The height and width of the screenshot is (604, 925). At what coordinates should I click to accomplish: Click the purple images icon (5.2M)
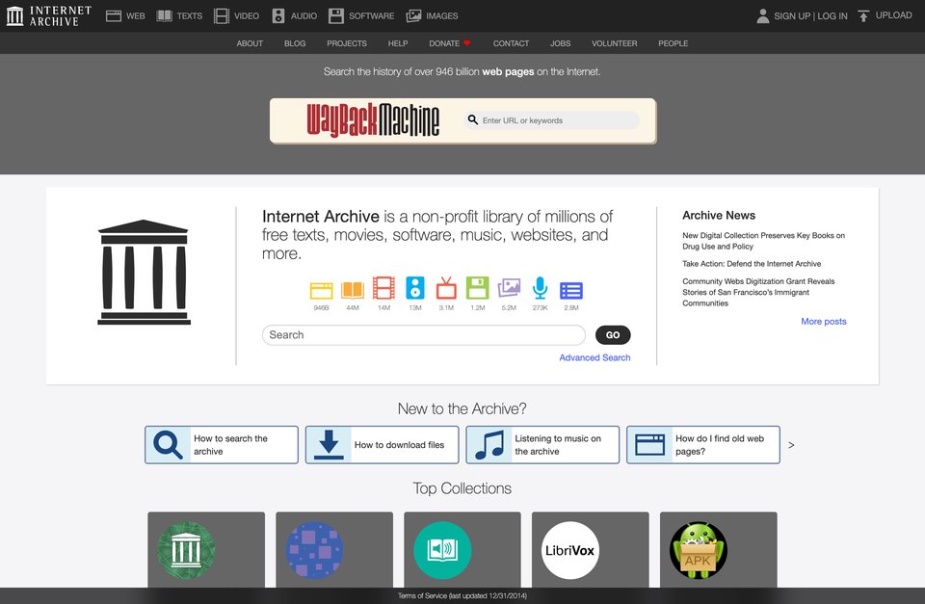pyautogui.click(x=509, y=288)
